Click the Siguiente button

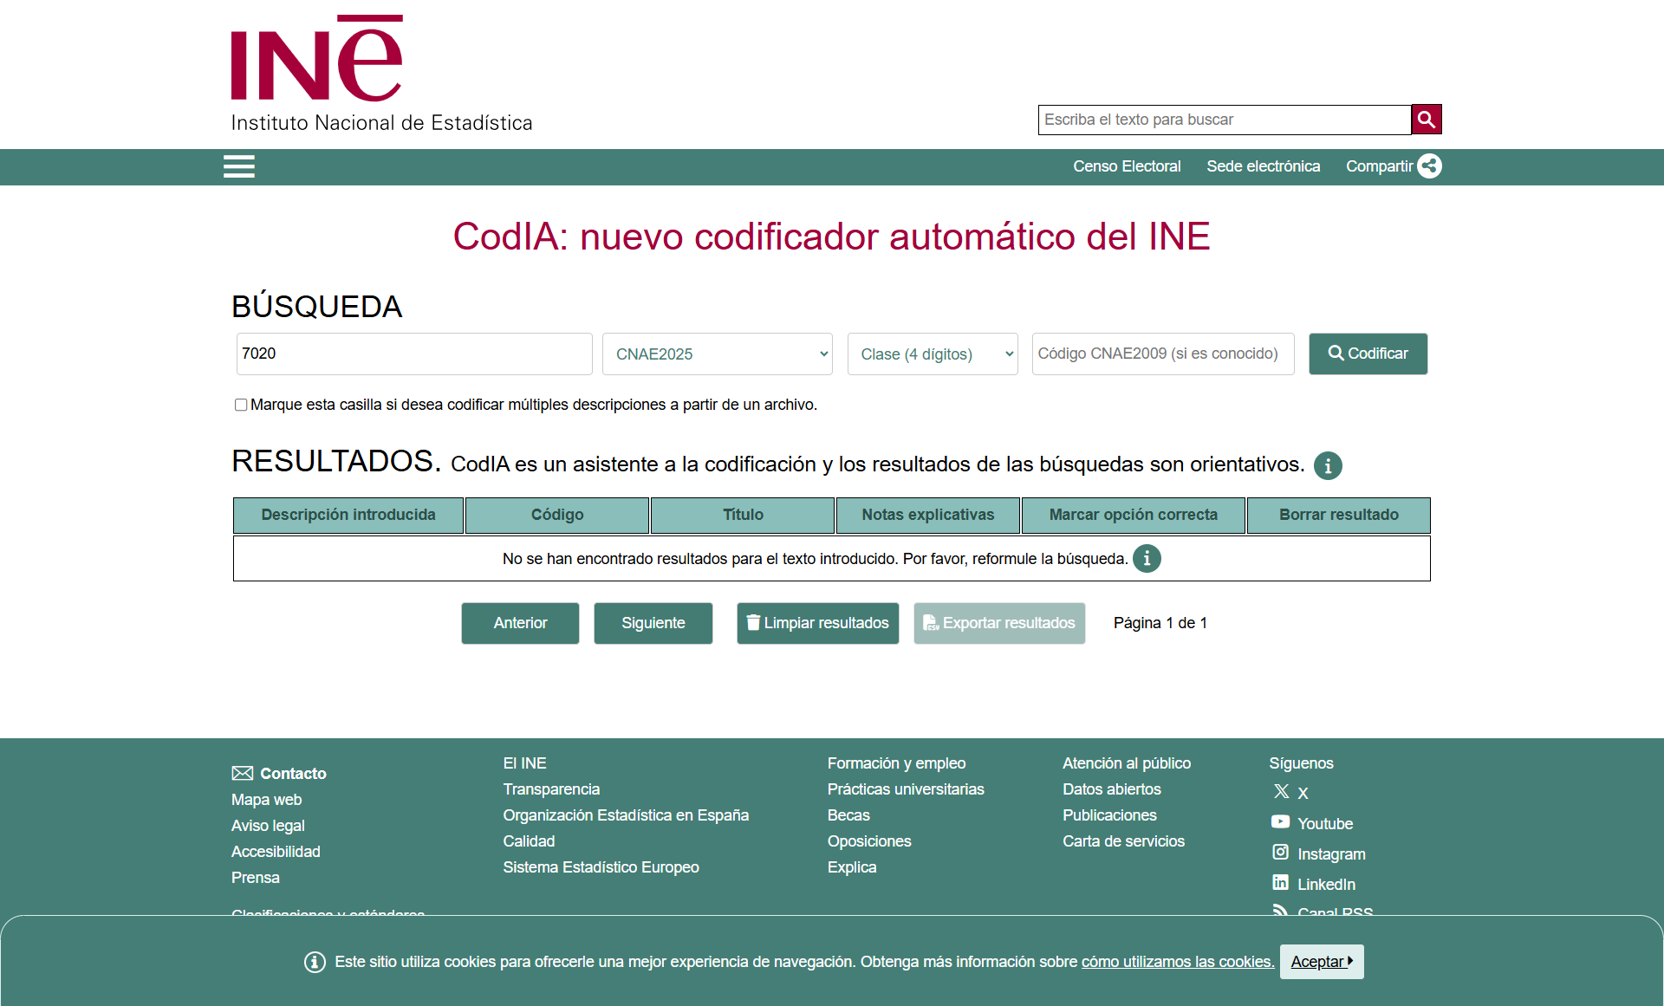pyautogui.click(x=653, y=623)
